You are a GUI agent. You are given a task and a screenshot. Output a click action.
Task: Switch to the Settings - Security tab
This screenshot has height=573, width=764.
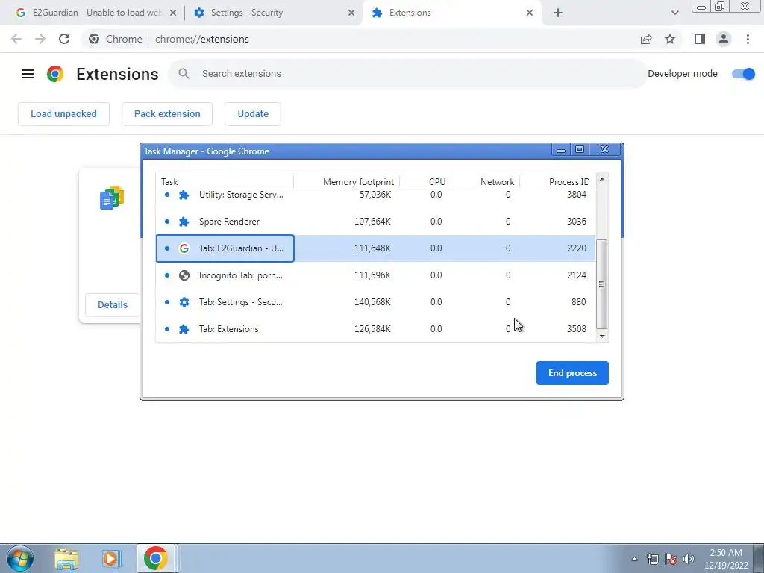point(274,13)
